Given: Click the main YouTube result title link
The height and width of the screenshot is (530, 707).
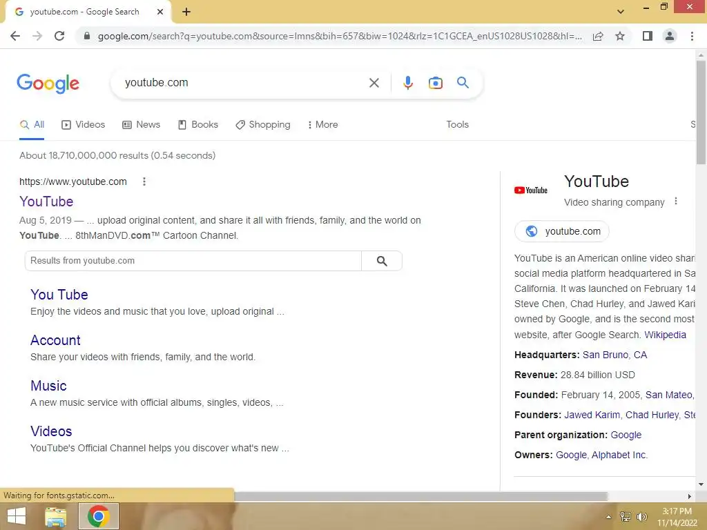Looking at the screenshot, I should (x=46, y=202).
